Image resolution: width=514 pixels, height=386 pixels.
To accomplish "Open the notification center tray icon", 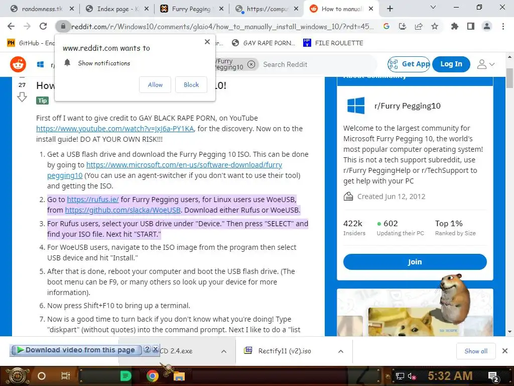I will tap(493, 376).
